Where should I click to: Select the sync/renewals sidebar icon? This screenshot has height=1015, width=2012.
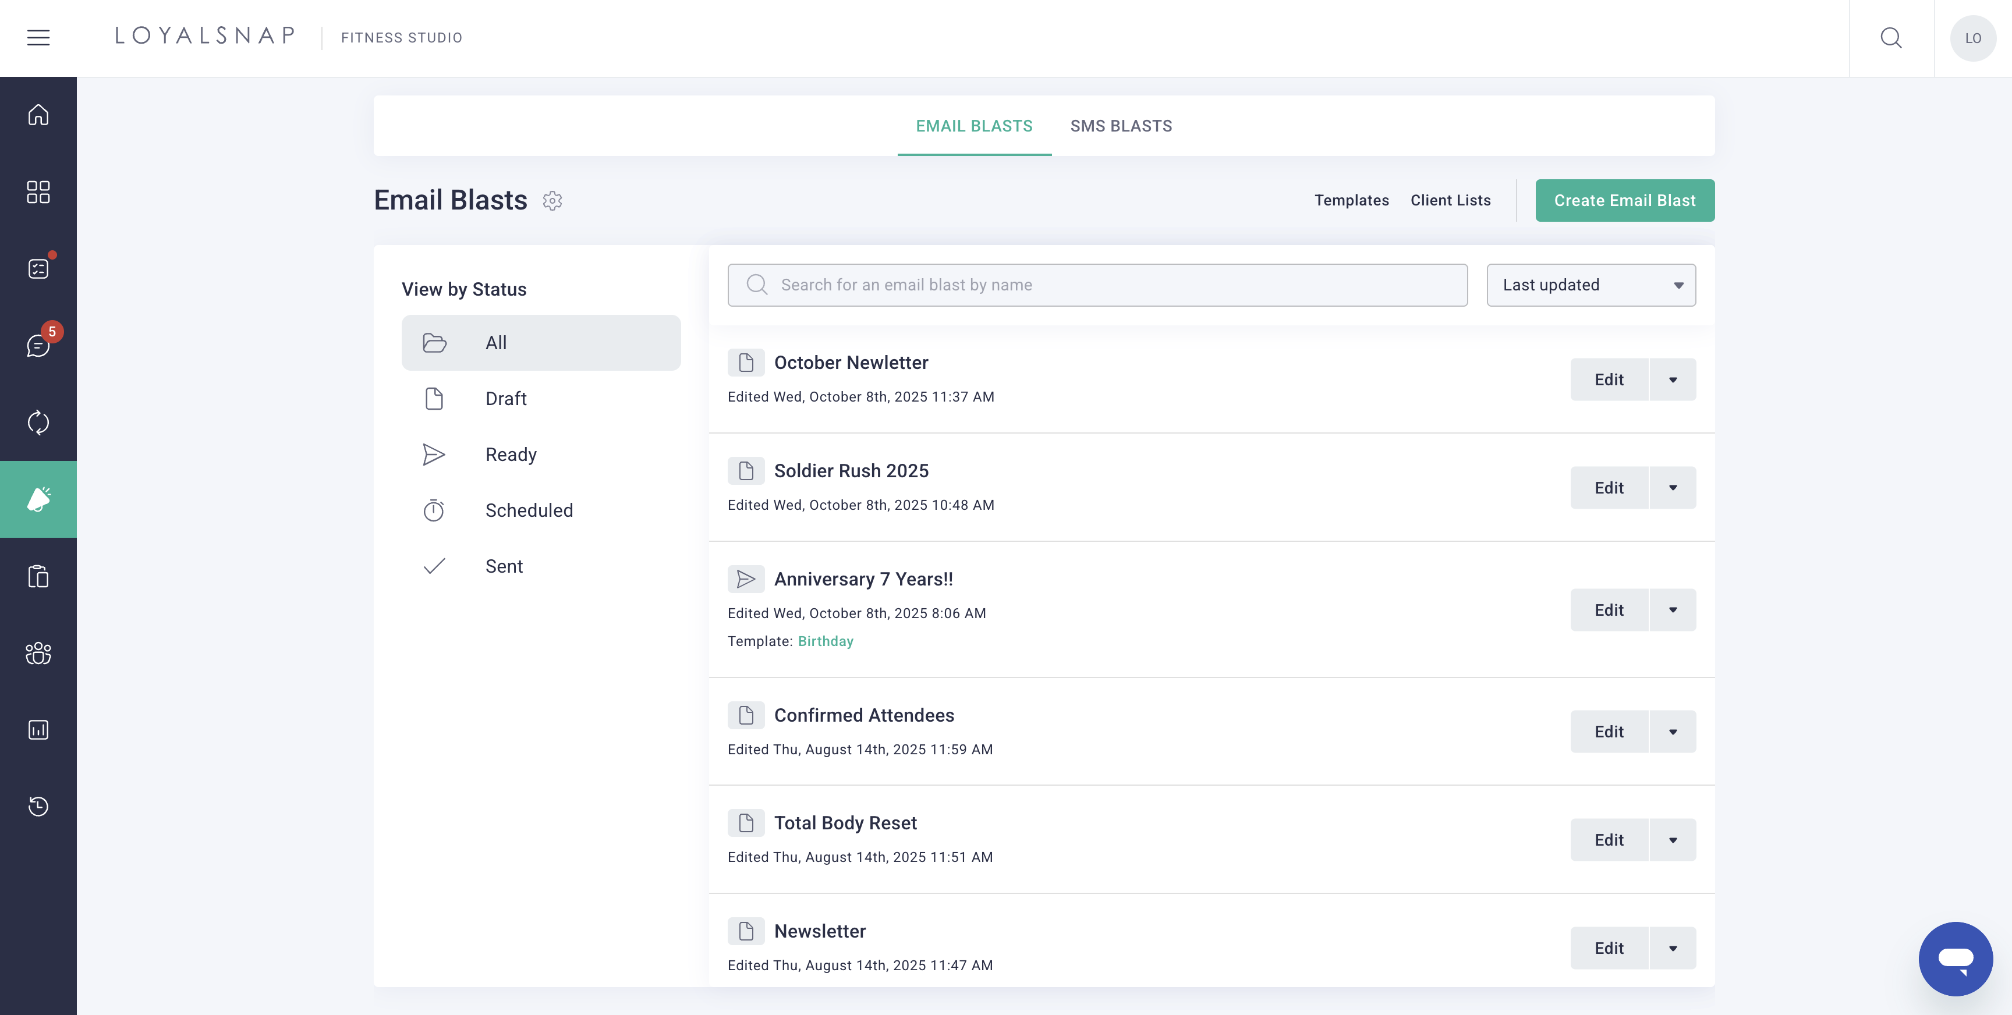click(38, 423)
